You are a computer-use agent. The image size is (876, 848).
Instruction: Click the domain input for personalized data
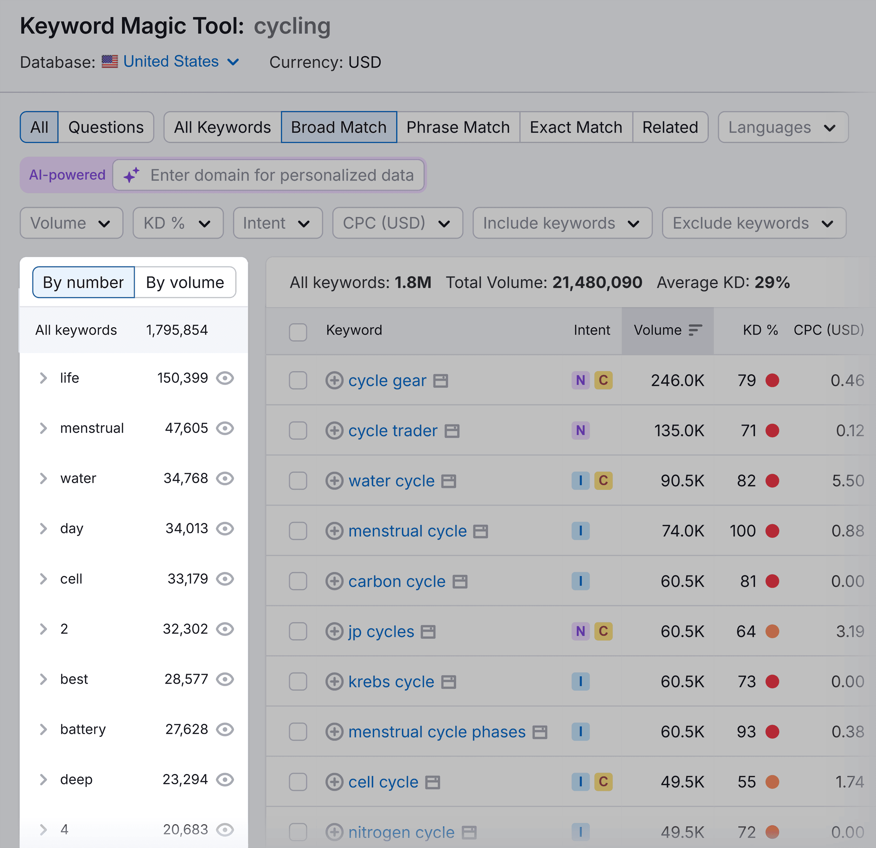(x=268, y=175)
